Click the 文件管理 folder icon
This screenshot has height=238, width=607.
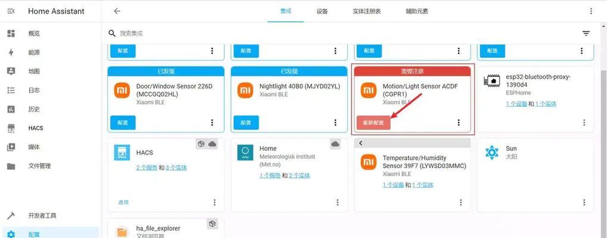click(11, 167)
